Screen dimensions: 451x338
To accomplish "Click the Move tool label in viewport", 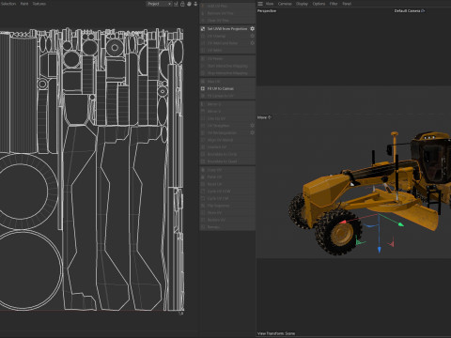I will [262, 117].
